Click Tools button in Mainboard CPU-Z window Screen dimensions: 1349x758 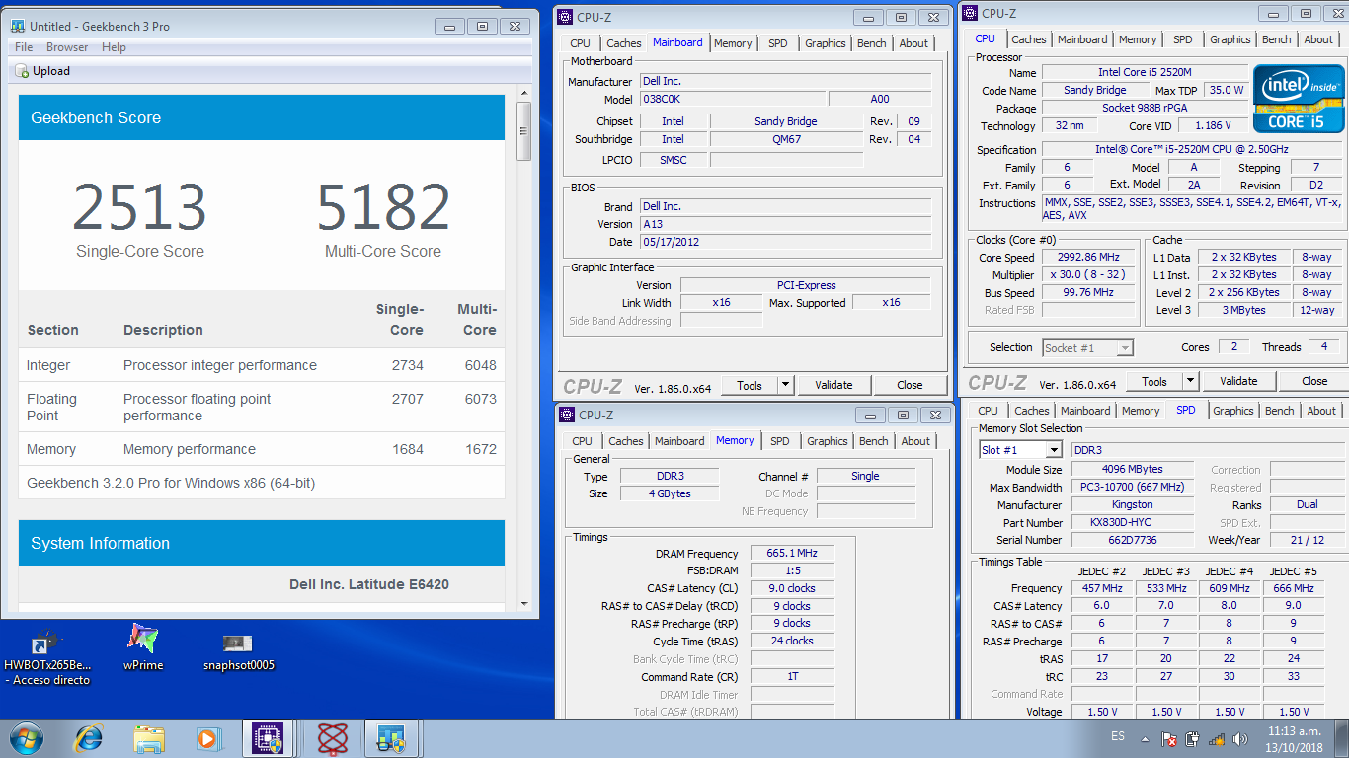coord(750,385)
